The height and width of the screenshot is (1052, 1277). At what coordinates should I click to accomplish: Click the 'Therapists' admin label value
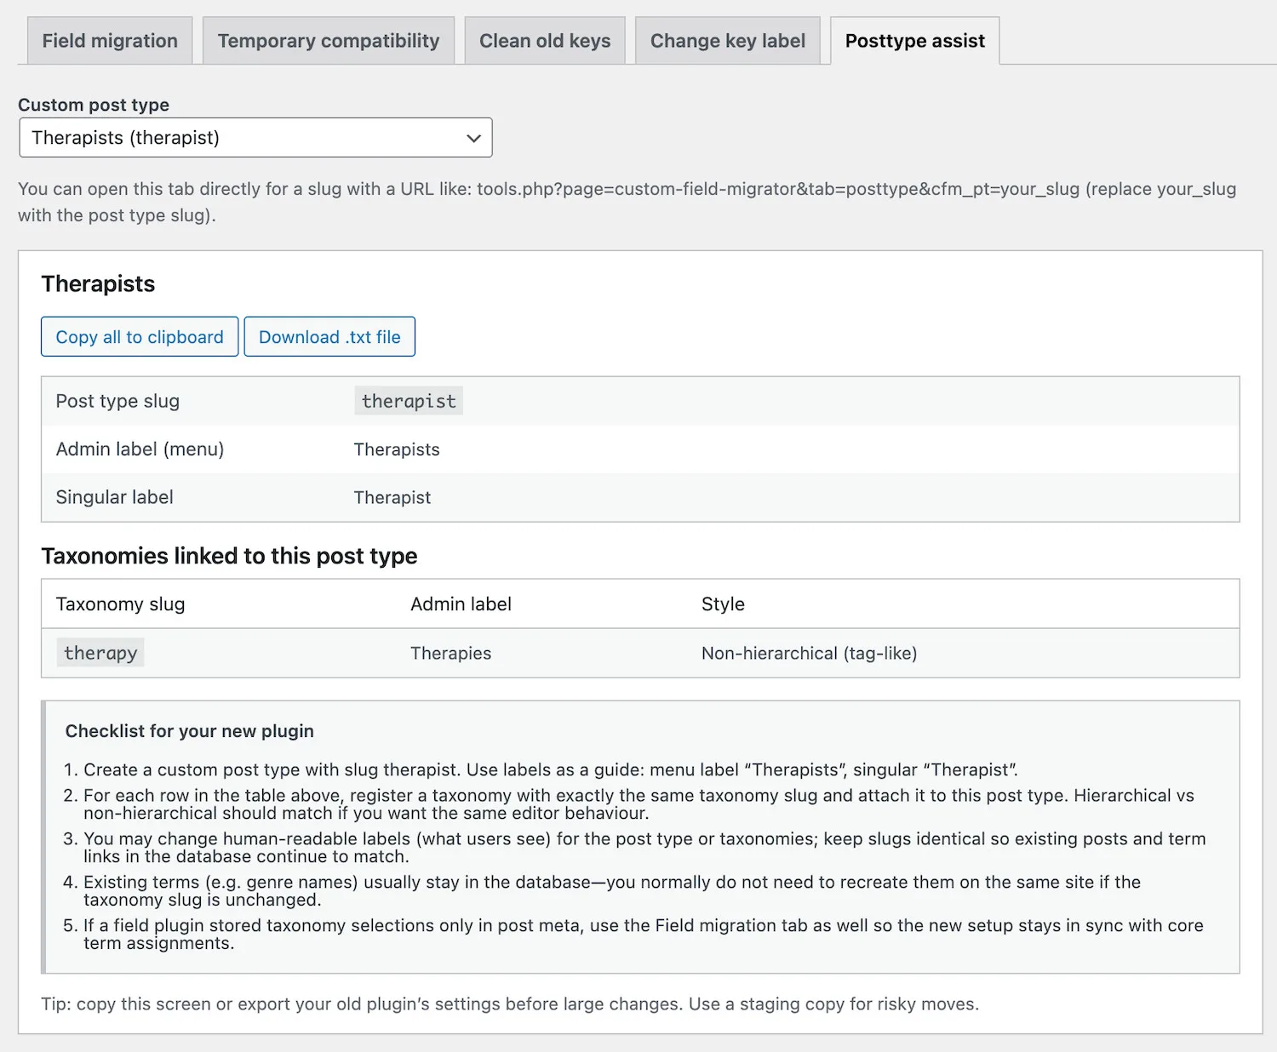(397, 449)
